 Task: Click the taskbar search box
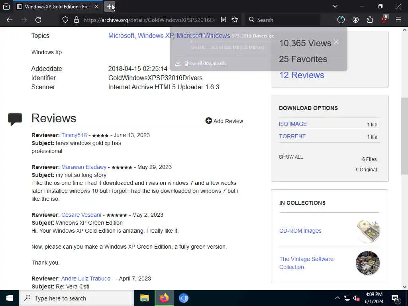click(76, 298)
